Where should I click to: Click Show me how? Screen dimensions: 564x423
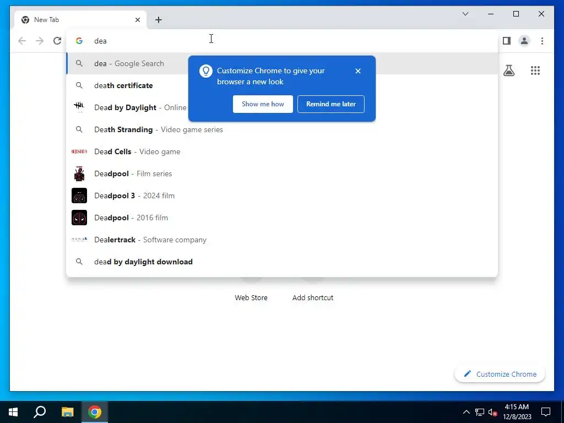tap(263, 104)
